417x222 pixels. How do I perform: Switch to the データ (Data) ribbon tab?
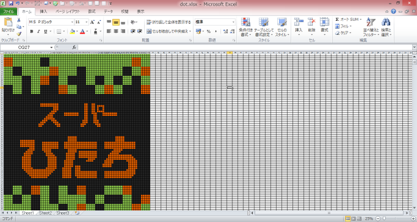click(x=109, y=12)
